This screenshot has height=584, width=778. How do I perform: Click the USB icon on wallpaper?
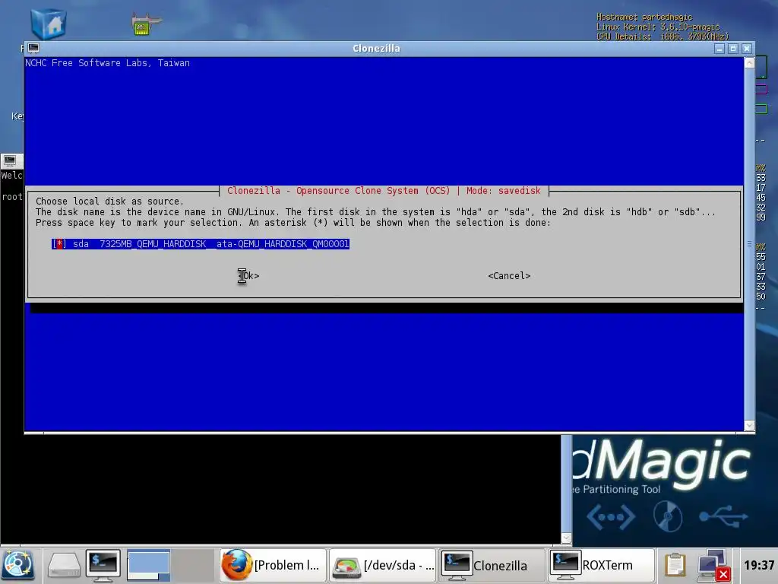click(723, 517)
